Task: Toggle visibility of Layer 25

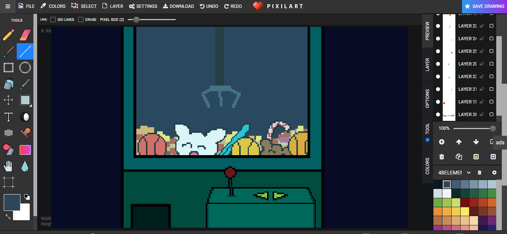Action: point(438,51)
